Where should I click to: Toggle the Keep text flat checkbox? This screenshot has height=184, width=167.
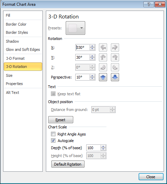point(53,94)
